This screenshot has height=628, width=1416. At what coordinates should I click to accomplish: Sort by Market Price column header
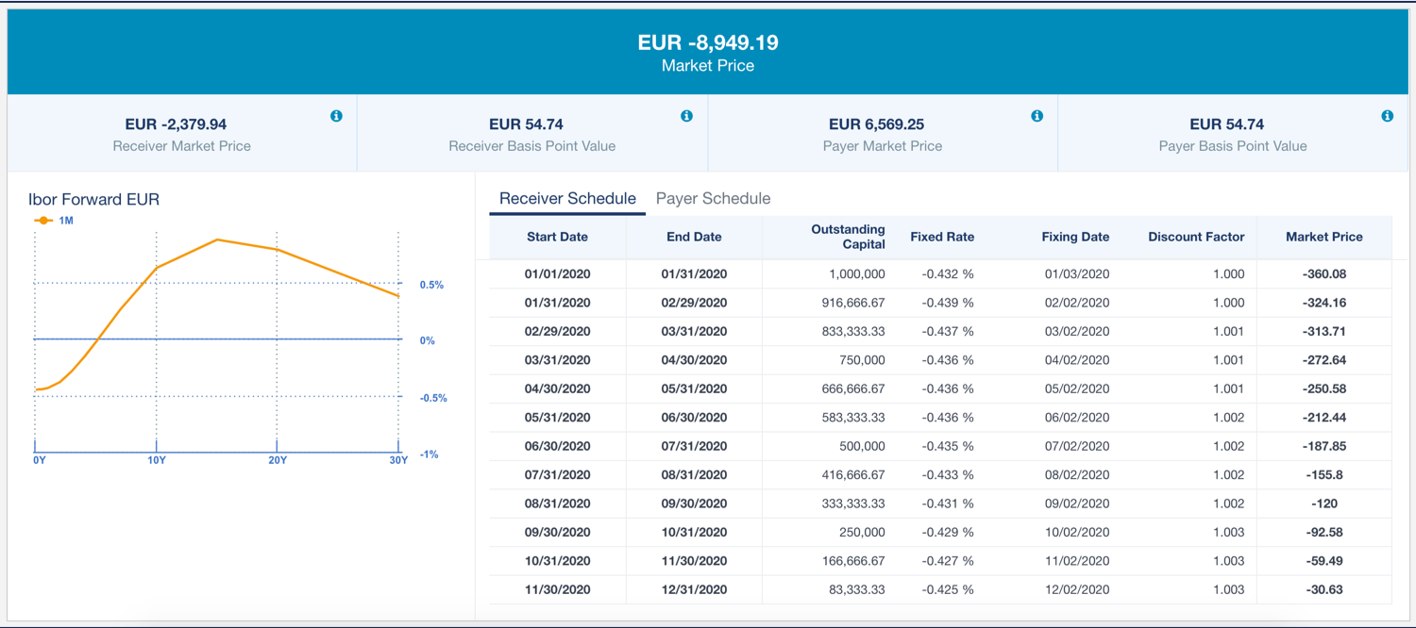(1323, 238)
